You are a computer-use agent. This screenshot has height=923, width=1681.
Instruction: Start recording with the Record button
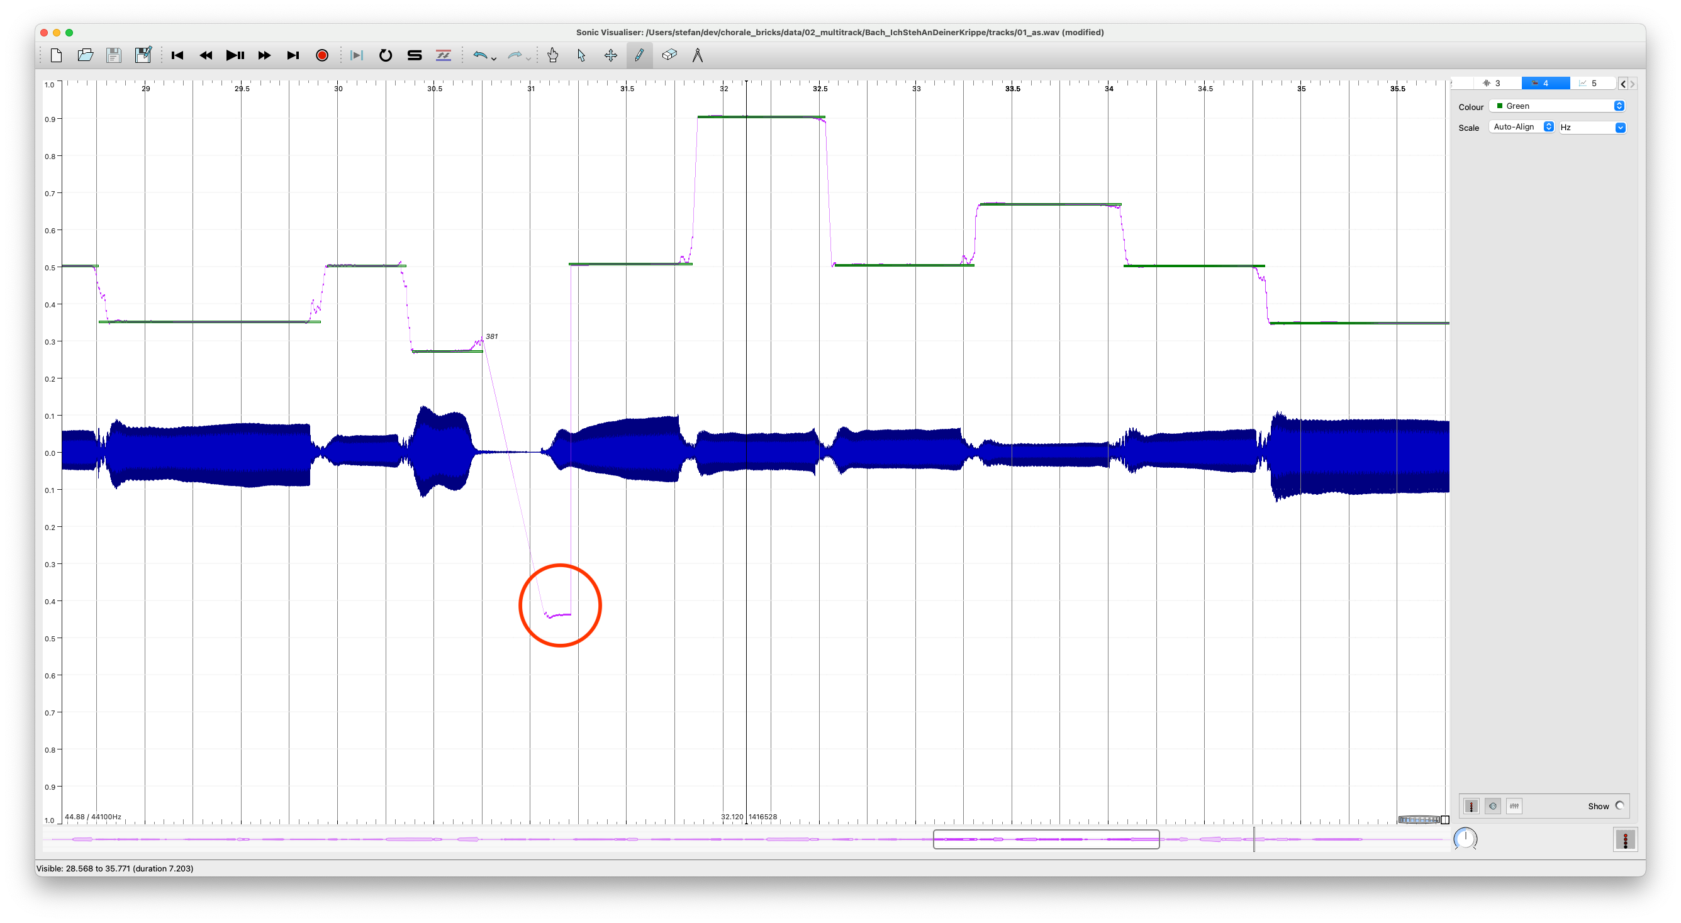321,55
